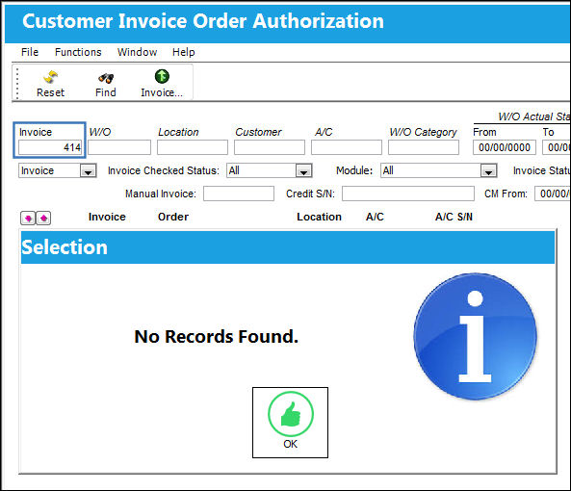The width and height of the screenshot is (571, 491).
Task: Click the Reset toolbar icon
Action: click(51, 77)
